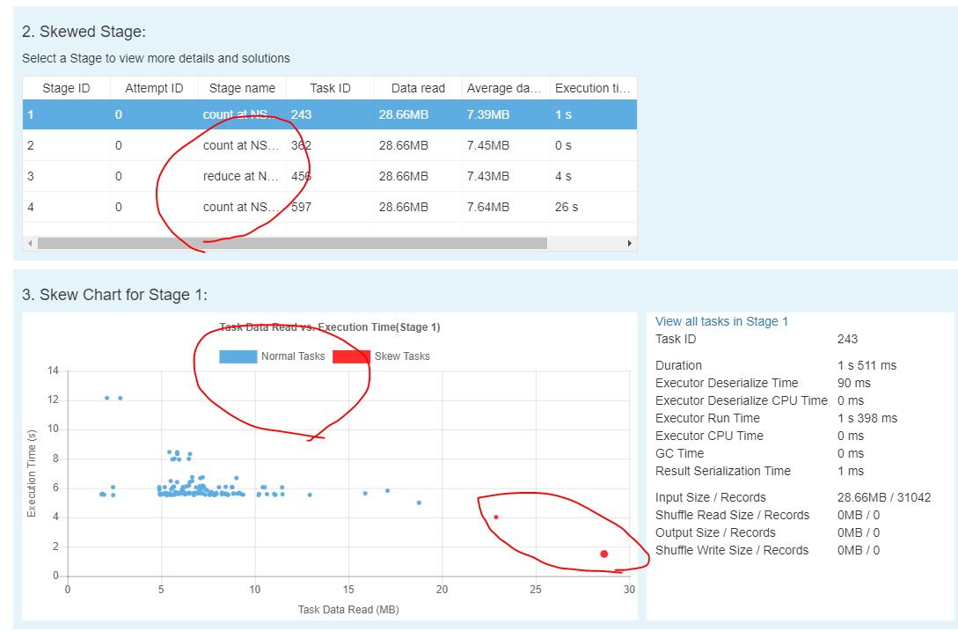The image size is (958, 631).
Task: Click the 'Normal Tasks' legend label
Action: tap(293, 356)
